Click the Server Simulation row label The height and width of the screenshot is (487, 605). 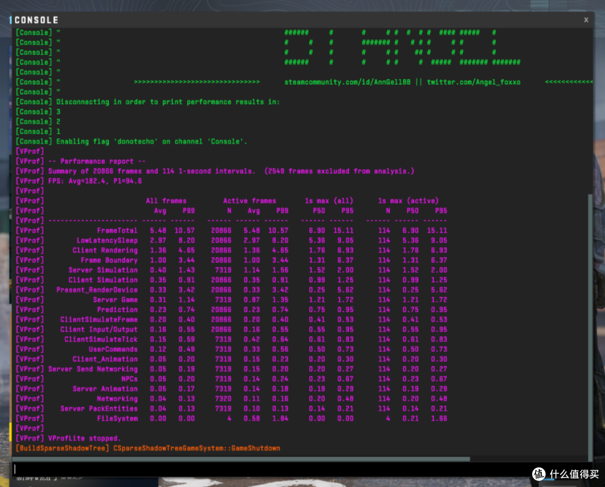(x=103, y=270)
